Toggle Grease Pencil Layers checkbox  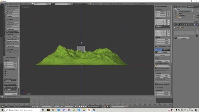point(157,47)
